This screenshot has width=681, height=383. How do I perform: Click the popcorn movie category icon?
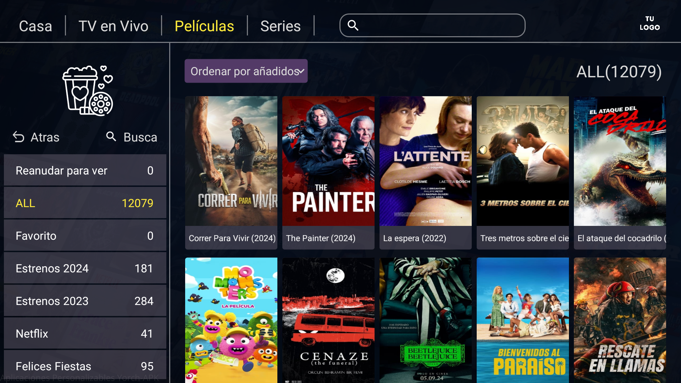point(88,91)
